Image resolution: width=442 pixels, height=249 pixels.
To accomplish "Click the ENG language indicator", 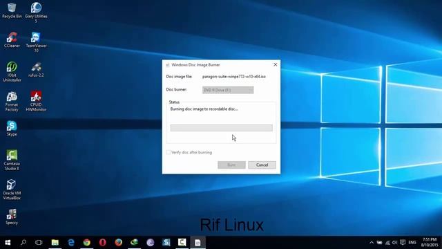I will (412, 243).
